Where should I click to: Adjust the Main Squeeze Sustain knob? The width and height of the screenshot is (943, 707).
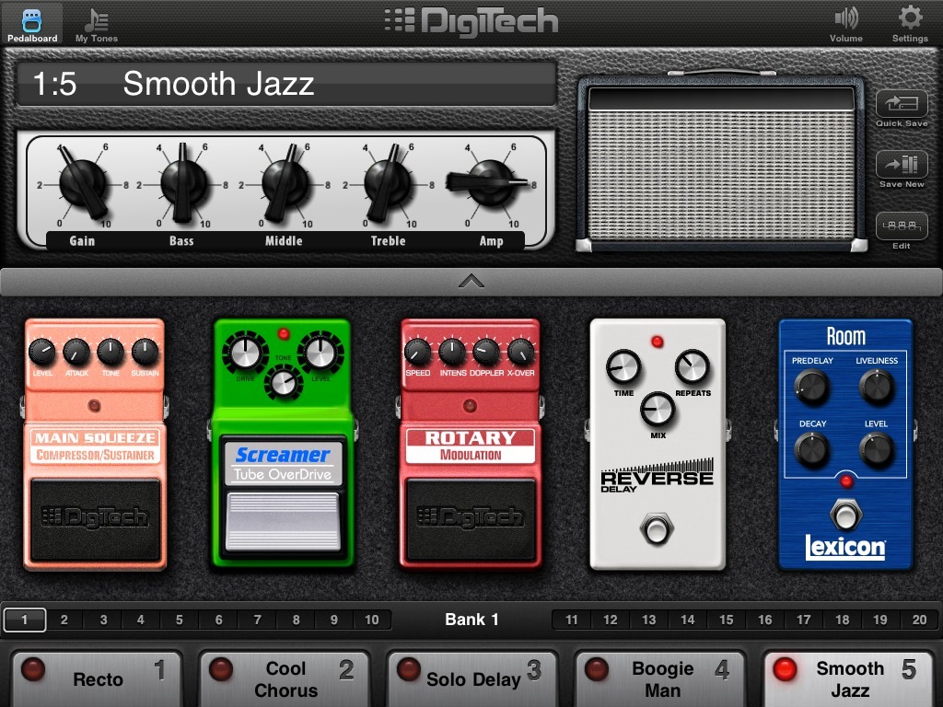[x=145, y=353]
